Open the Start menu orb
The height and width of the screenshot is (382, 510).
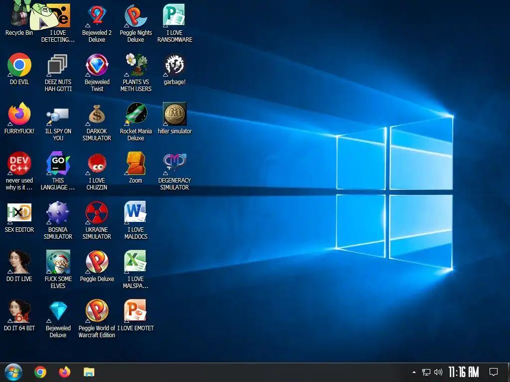13,372
